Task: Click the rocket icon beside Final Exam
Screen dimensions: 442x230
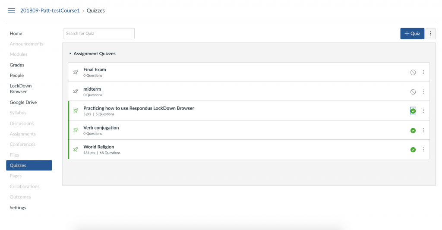Action: click(76, 72)
